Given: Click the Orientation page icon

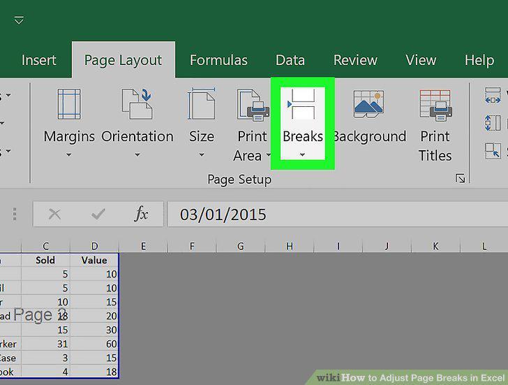Looking at the screenshot, I should coord(137,104).
